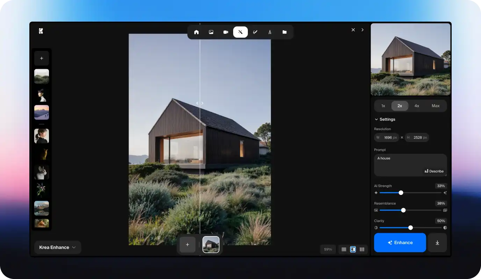
Task: Click Describe in the prompt box
Action: (x=434, y=171)
